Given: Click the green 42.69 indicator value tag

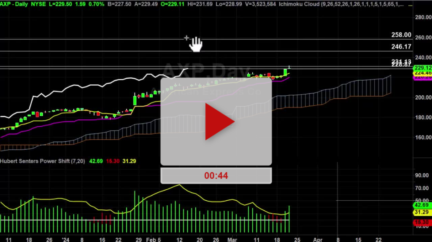Looking at the screenshot, I should [422, 205].
